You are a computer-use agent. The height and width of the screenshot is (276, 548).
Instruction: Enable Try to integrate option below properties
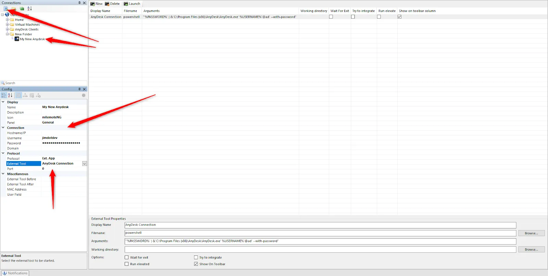click(x=196, y=258)
